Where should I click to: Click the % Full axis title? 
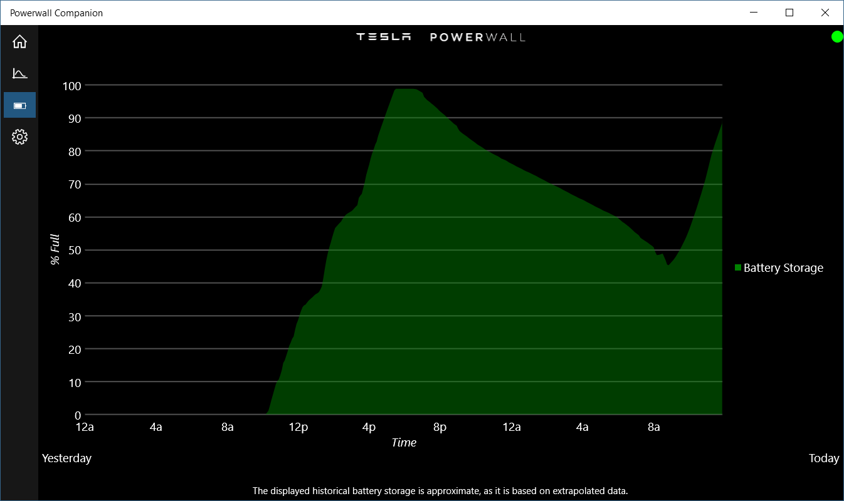click(55, 249)
